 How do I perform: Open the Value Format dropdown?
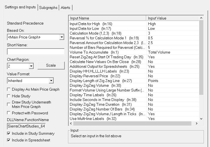click(x=51, y=81)
